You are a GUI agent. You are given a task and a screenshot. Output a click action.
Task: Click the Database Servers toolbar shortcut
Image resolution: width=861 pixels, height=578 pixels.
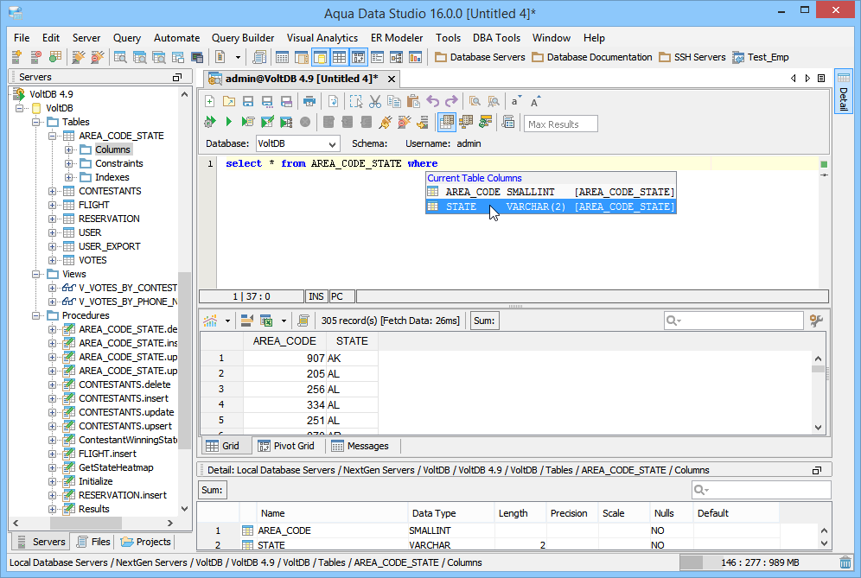pos(480,58)
